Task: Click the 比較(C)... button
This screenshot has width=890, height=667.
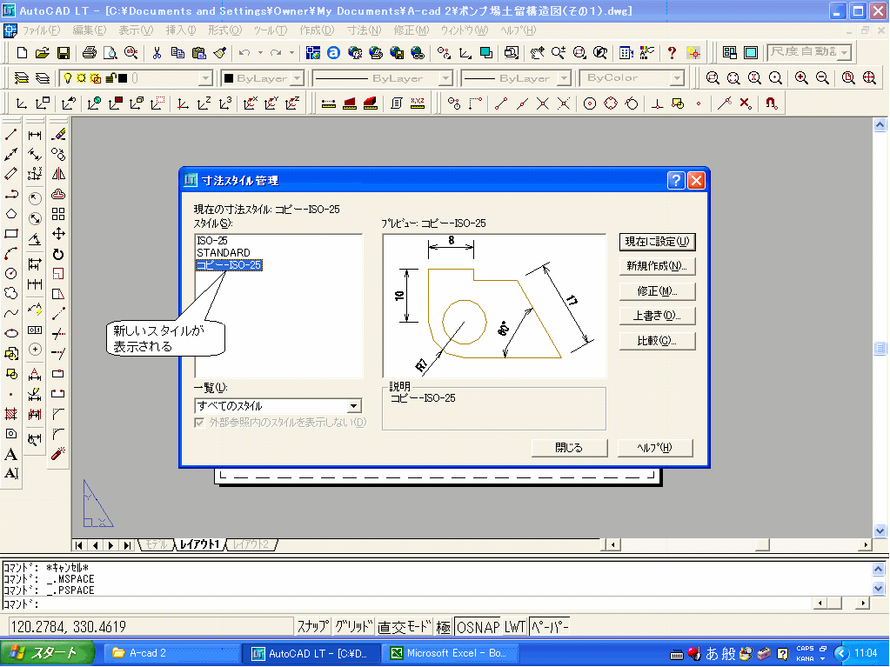Action: click(658, 341)
